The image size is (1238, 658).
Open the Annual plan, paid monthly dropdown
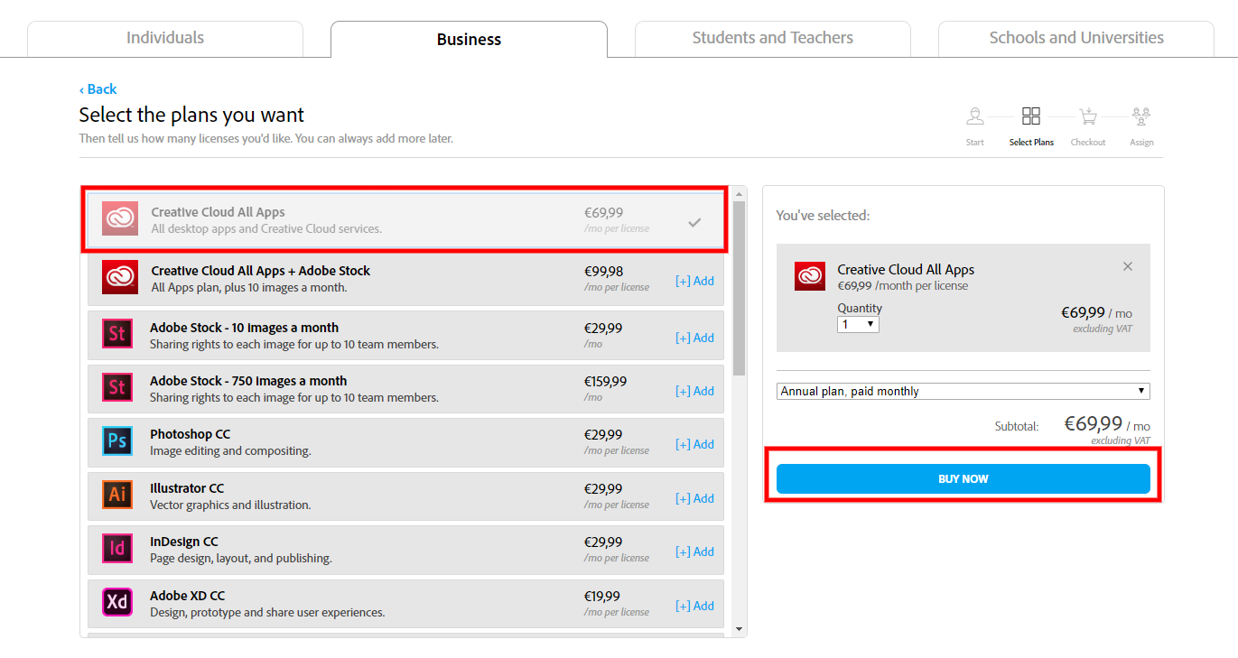click(963, 391)
